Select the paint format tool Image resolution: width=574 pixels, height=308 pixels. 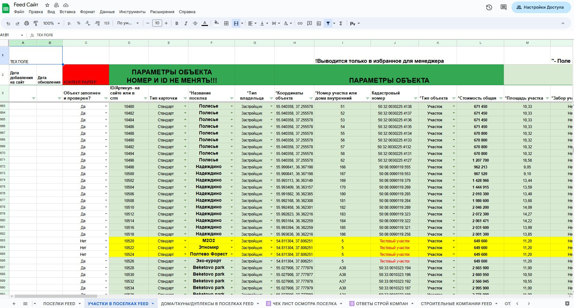point(36,23)
